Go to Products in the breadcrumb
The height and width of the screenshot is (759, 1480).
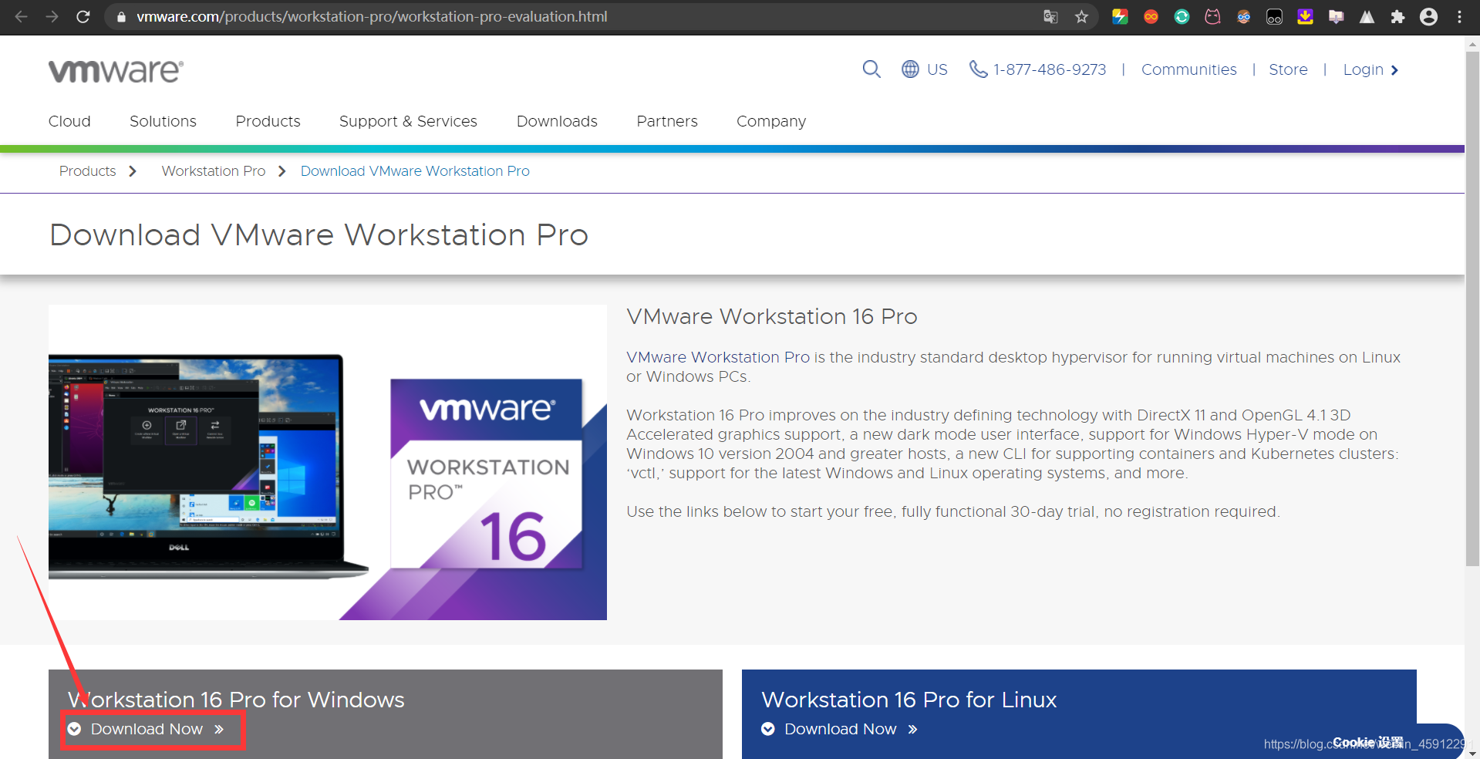87,171
